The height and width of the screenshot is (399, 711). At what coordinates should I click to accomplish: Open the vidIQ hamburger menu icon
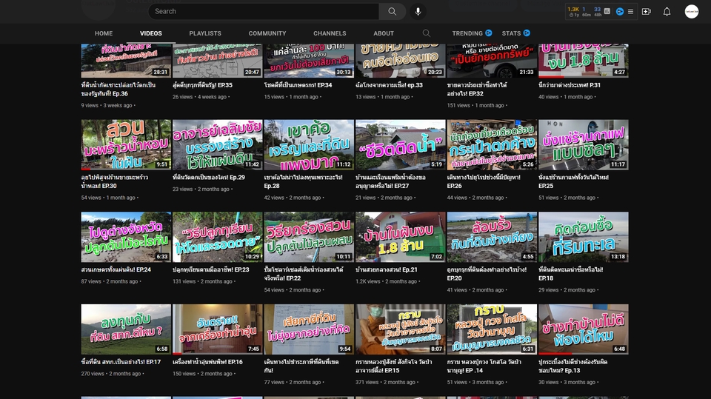[x=630, y=11]
